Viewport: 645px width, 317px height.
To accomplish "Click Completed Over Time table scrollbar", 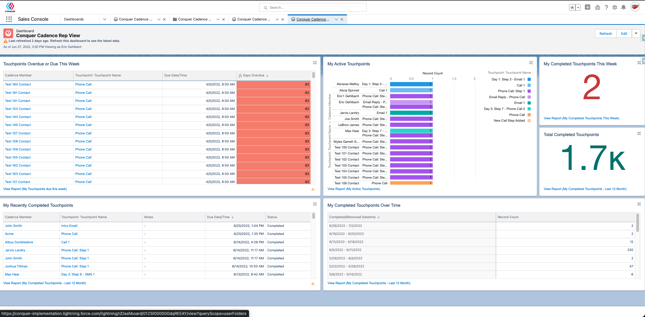I will [x=638, y=223].
